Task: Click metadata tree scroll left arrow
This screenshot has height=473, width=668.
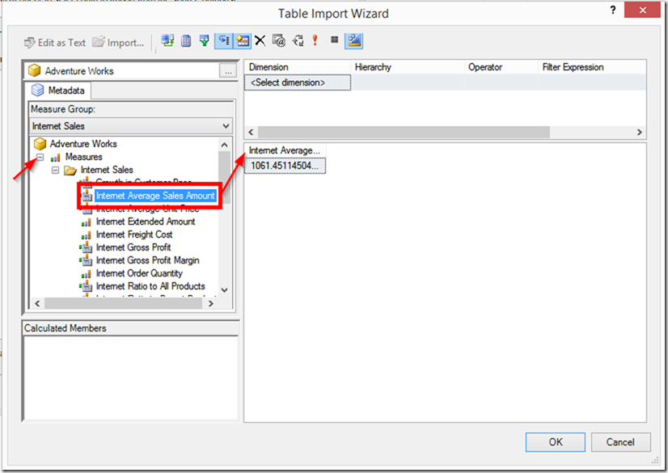Action: (x=37, y=303)
